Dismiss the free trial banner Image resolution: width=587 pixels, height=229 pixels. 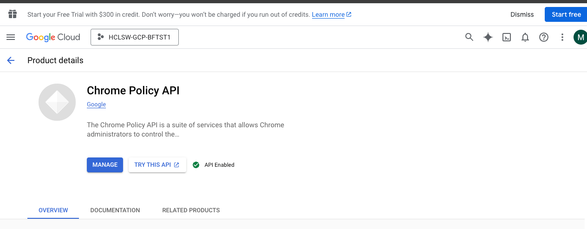[522, 14]
